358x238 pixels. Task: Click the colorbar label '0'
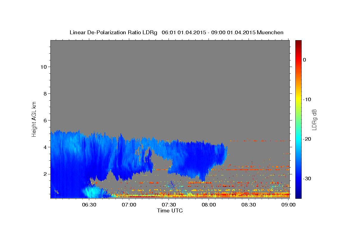coord(305,60)
